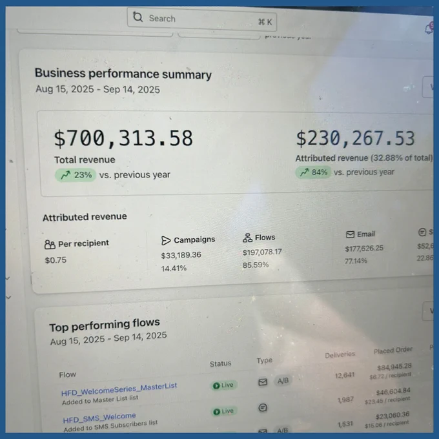Click the Status column header
439x439 pixels.
221,363
